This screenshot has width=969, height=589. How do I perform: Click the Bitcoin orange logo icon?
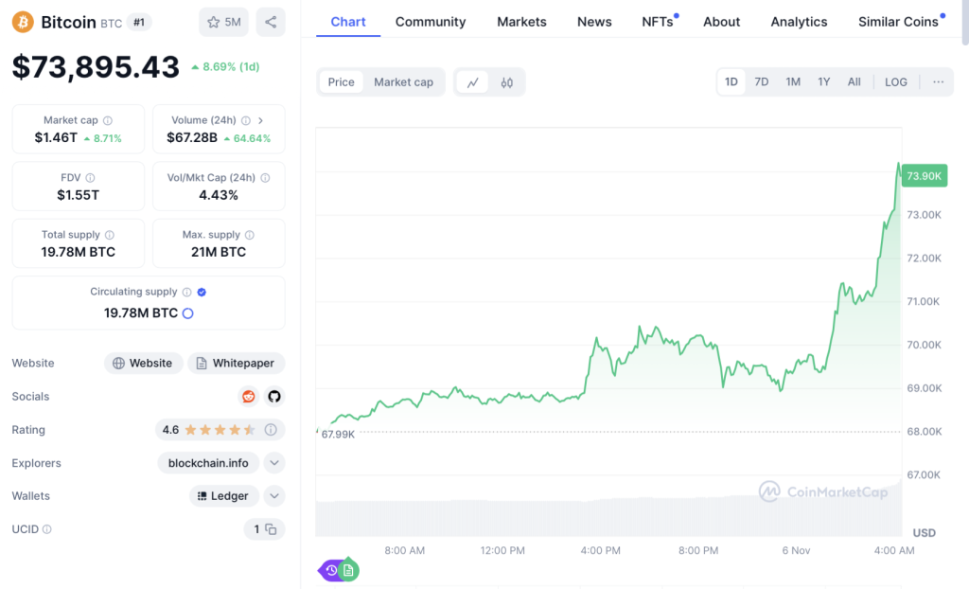click(x=23, y=23)
